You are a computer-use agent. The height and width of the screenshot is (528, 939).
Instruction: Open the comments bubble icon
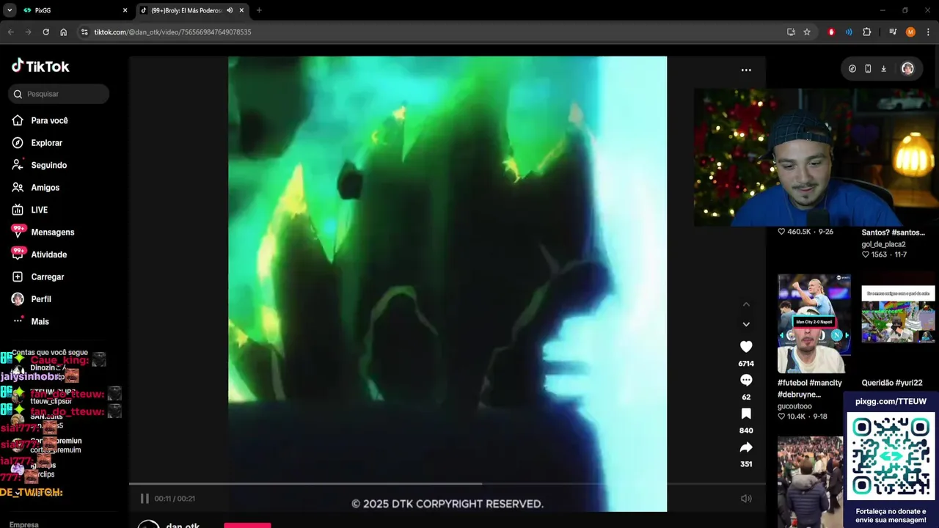[x=746, y=381]
